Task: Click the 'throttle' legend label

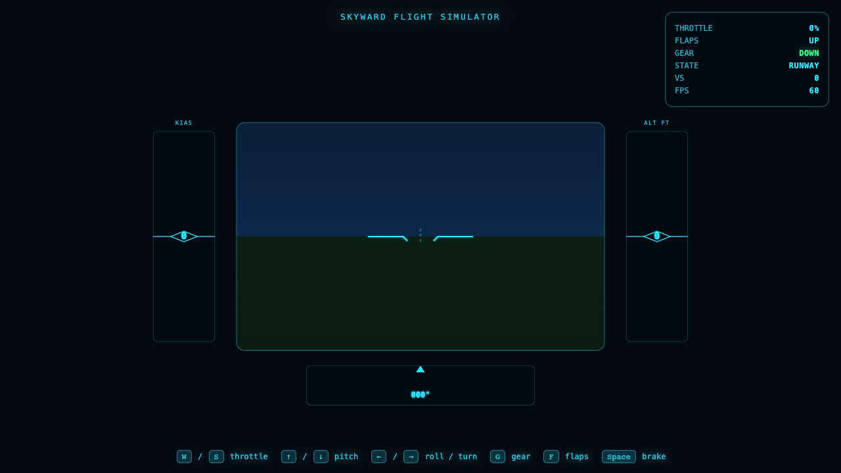Action: coord(249,457)
